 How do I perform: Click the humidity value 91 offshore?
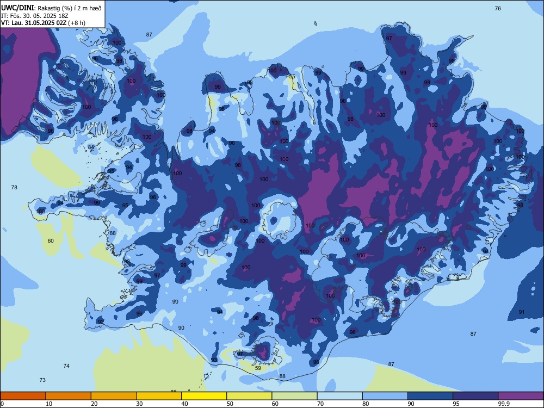pyautogui.click(x=522, y=312)
